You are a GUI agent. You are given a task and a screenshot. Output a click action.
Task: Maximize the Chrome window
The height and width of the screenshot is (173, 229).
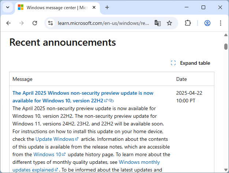(203, 7)
